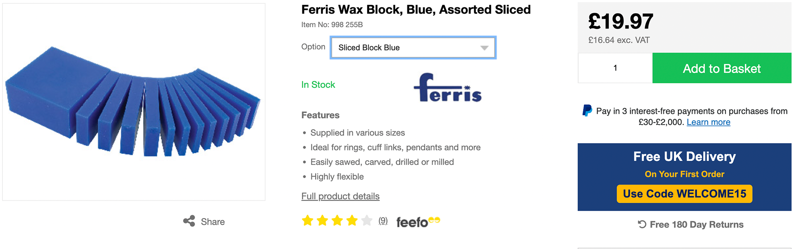Open the (9) reviews count link
This screenshot has width=794, height=249.
[x=383, y=221]
